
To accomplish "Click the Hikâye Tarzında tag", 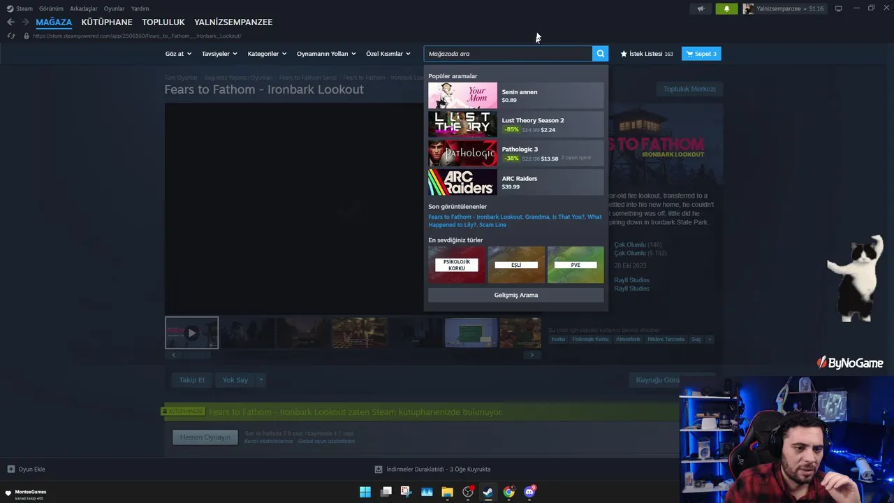I will coord(666,340).
